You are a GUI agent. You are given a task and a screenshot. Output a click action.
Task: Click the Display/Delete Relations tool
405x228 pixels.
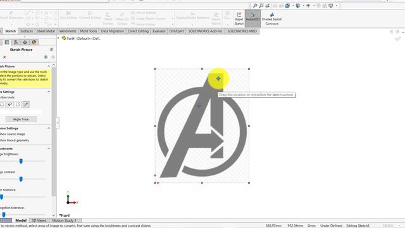[192, 15]
